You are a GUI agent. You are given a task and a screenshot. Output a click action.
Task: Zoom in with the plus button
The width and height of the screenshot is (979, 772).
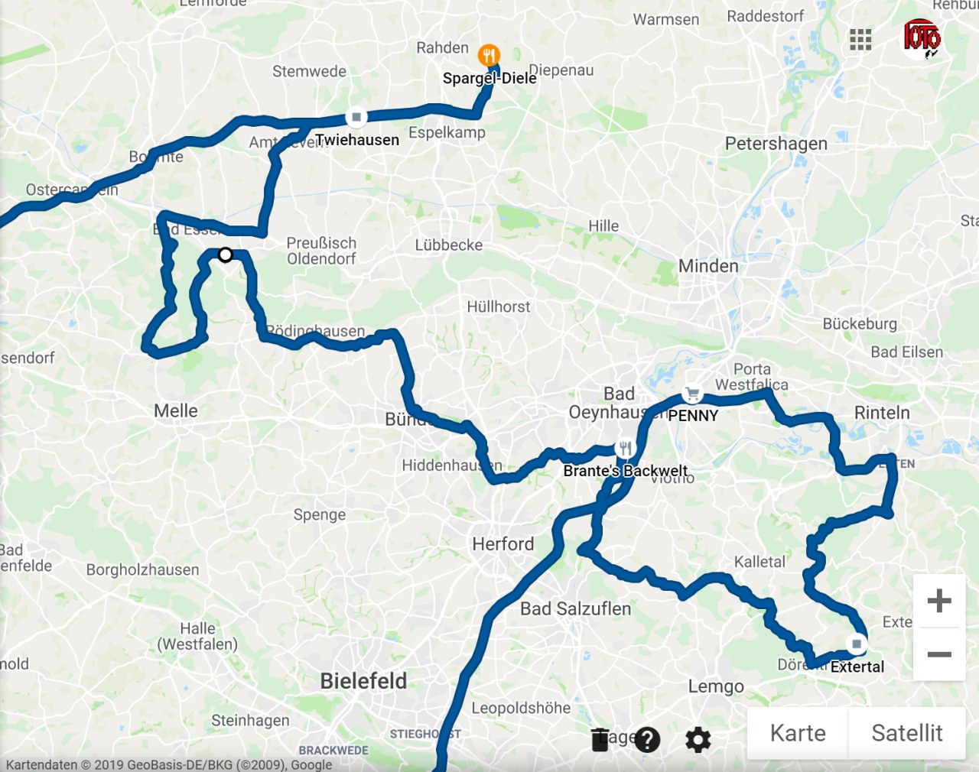[939, 601]
